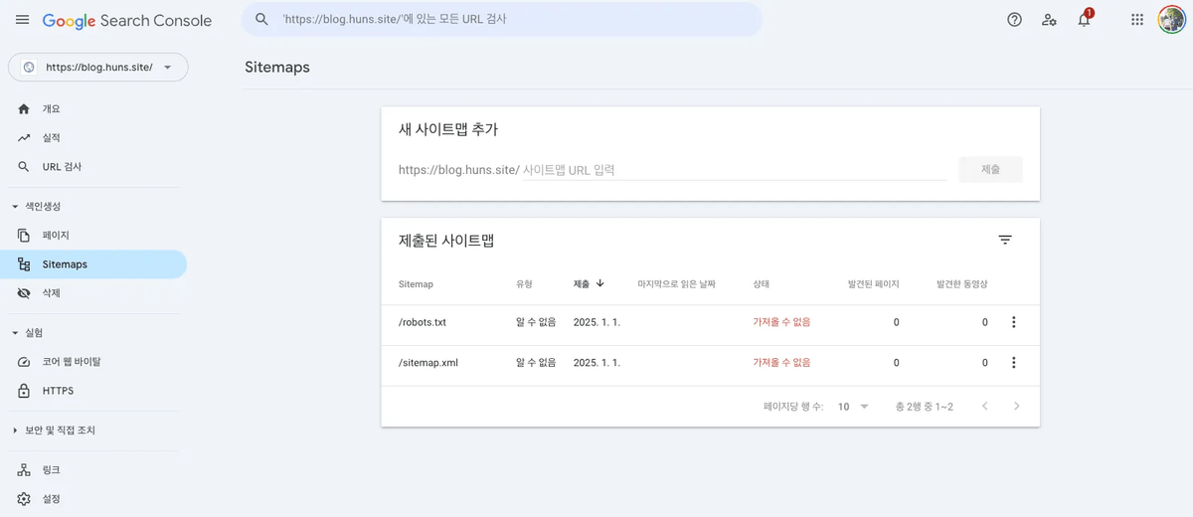The width and height of the screenshot is (1193, 517).
Task: Click 알 수 없음 type for /robots.txt
Action: [x=536, y=322]
